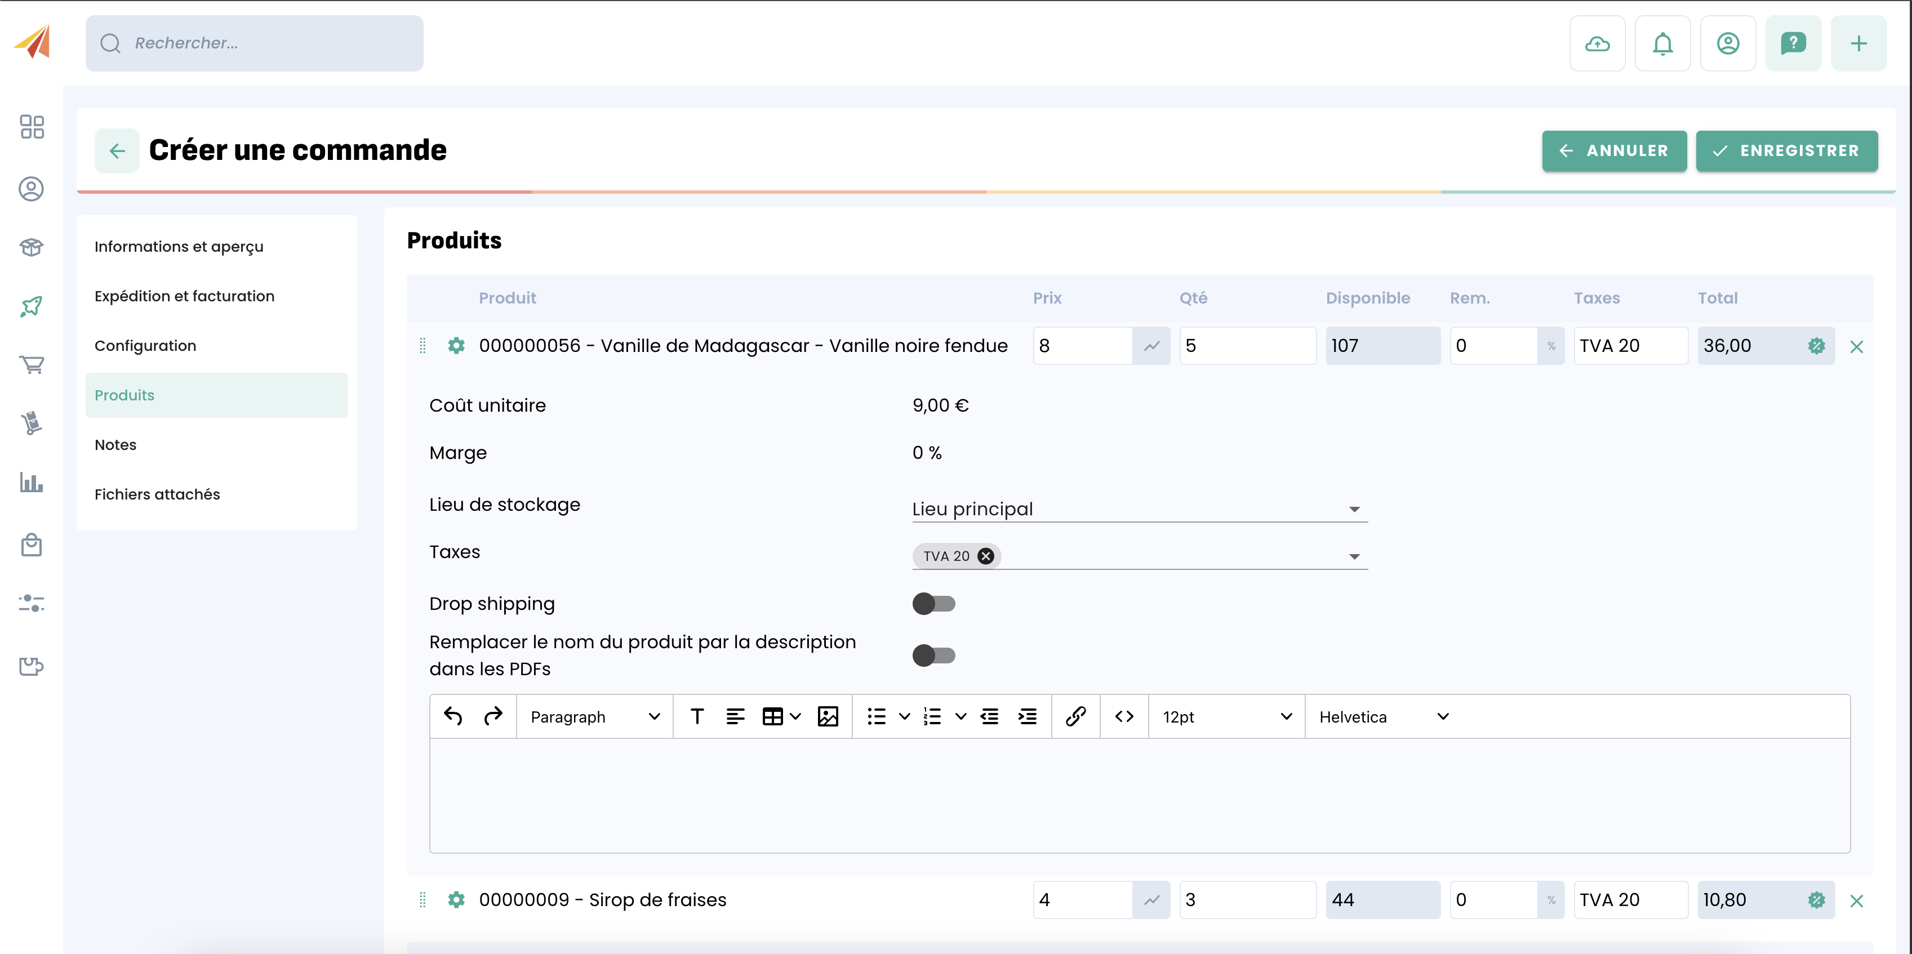This screenshot has width=1912, height=954.
Task: Click the cloud upload icon in header
Action: click(x=1597, y=44)
